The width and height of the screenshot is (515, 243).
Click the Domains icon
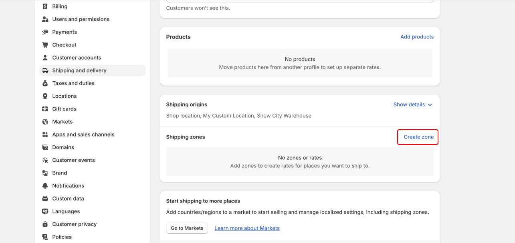(x=45, y=147)
